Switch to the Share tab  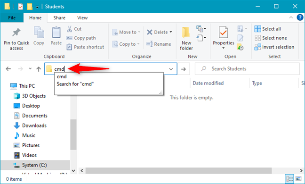(x=59, y=18)
